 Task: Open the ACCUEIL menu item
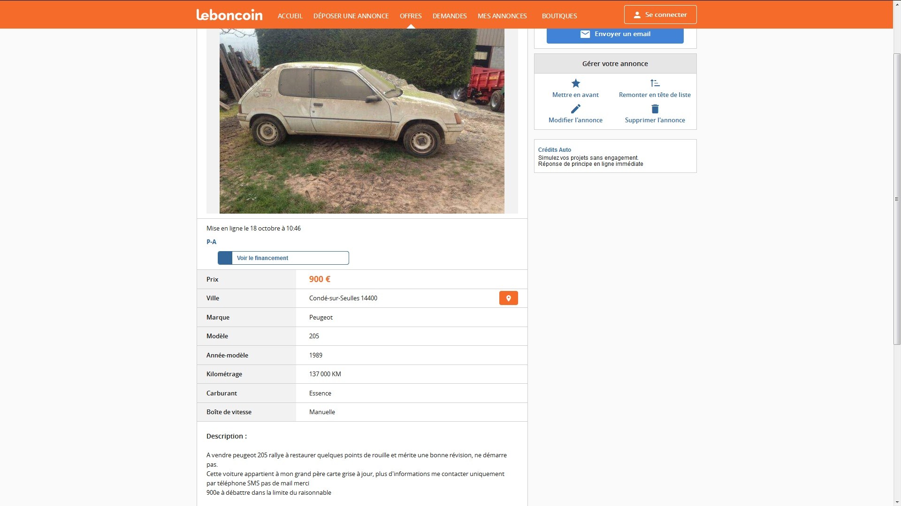point(290,16)
